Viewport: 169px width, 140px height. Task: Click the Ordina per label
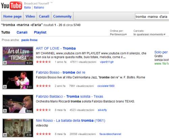click(x=117, y=31)
